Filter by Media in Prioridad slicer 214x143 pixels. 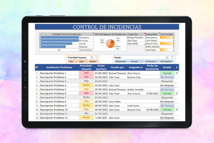[93, 61]
